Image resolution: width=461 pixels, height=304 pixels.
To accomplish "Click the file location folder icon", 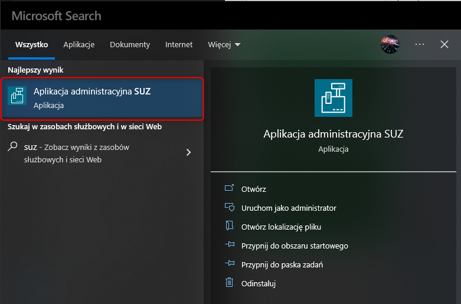I will tap(230, 225).
